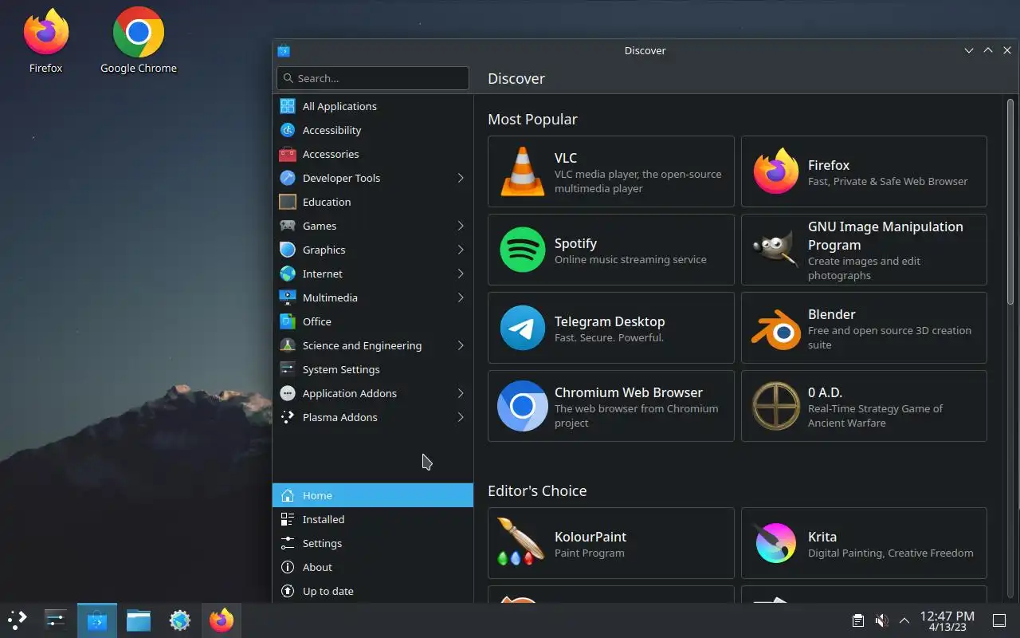
Task: Show hidden system tray icons
Action: pyautogui.click(x=904, y=620)
